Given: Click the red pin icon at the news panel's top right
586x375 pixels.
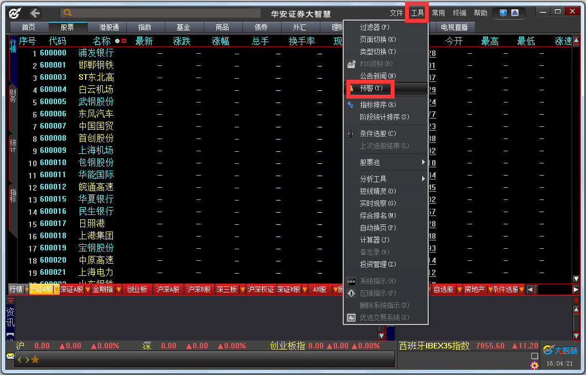Looking at the screenshot, I should [576, 300].
